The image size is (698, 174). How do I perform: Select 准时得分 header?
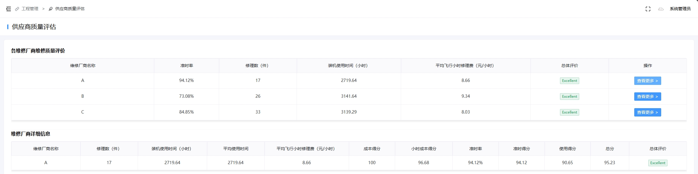[x=521, y=149]
